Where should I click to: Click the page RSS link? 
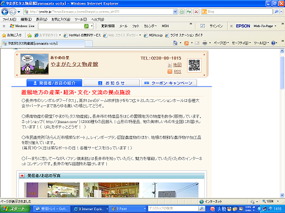(x=178, y=72)
